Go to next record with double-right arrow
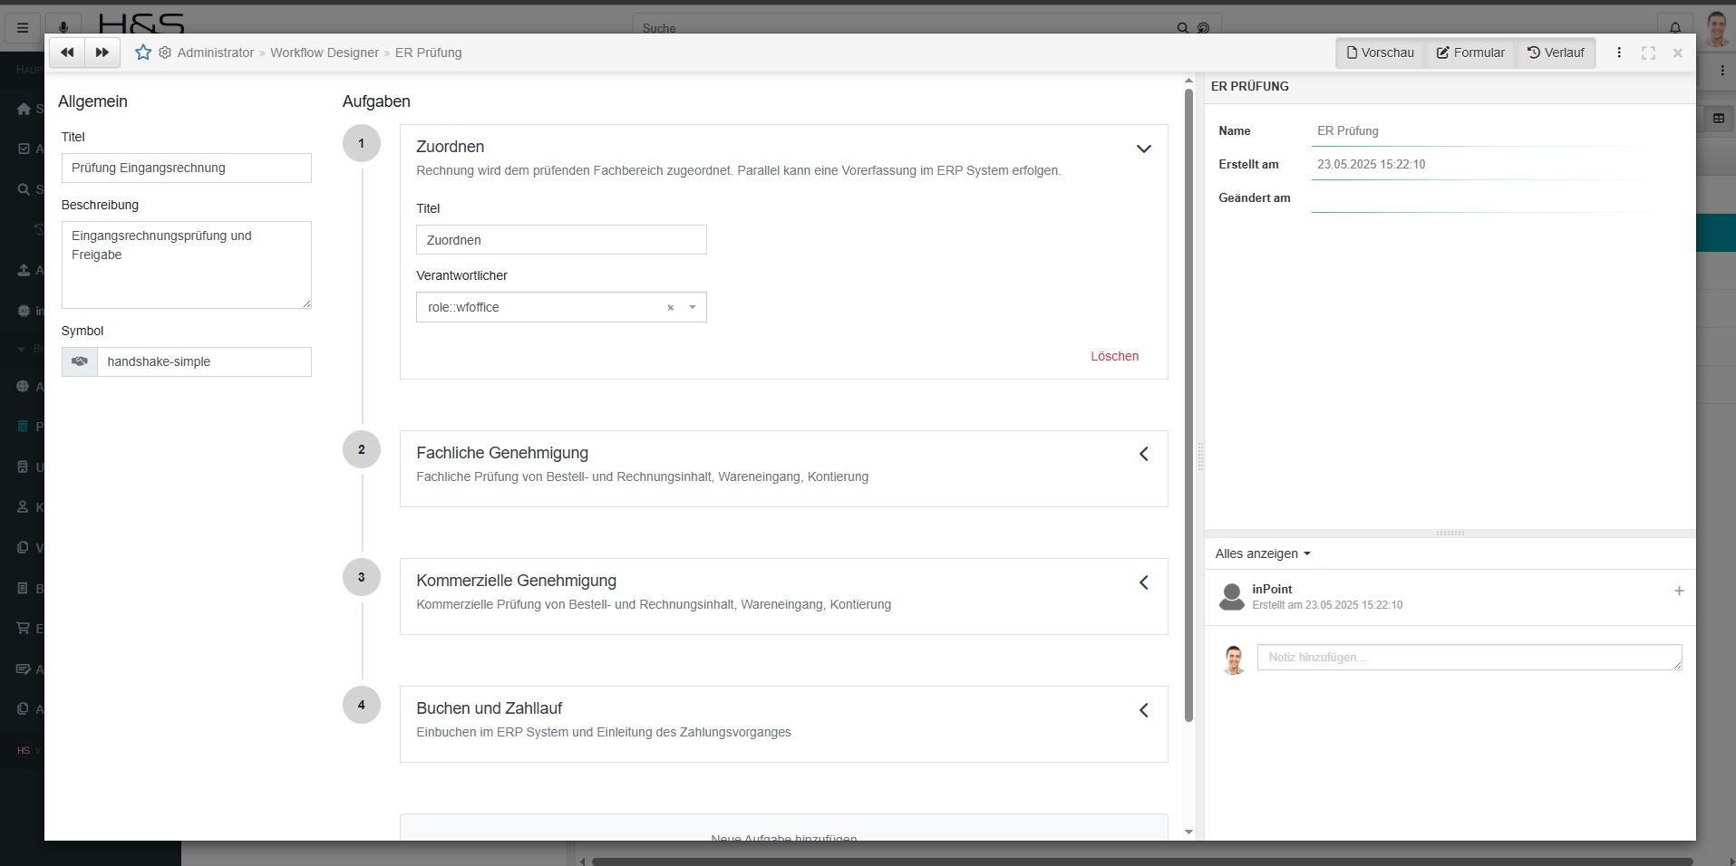This screenshot has width=1736, height=866. point(102,53)
